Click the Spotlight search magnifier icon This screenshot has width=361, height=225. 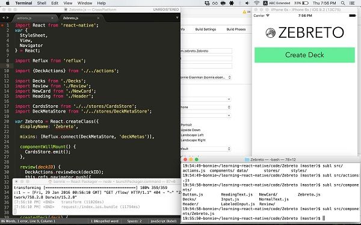click(343, 3)
